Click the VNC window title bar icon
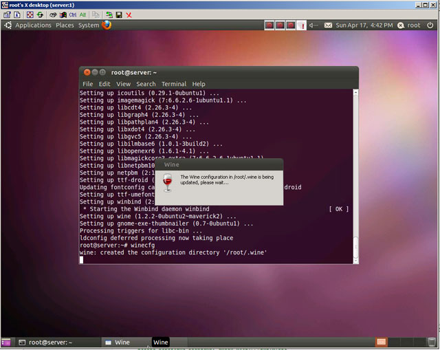This screenshot has height=350, width=440. point(5,5)
